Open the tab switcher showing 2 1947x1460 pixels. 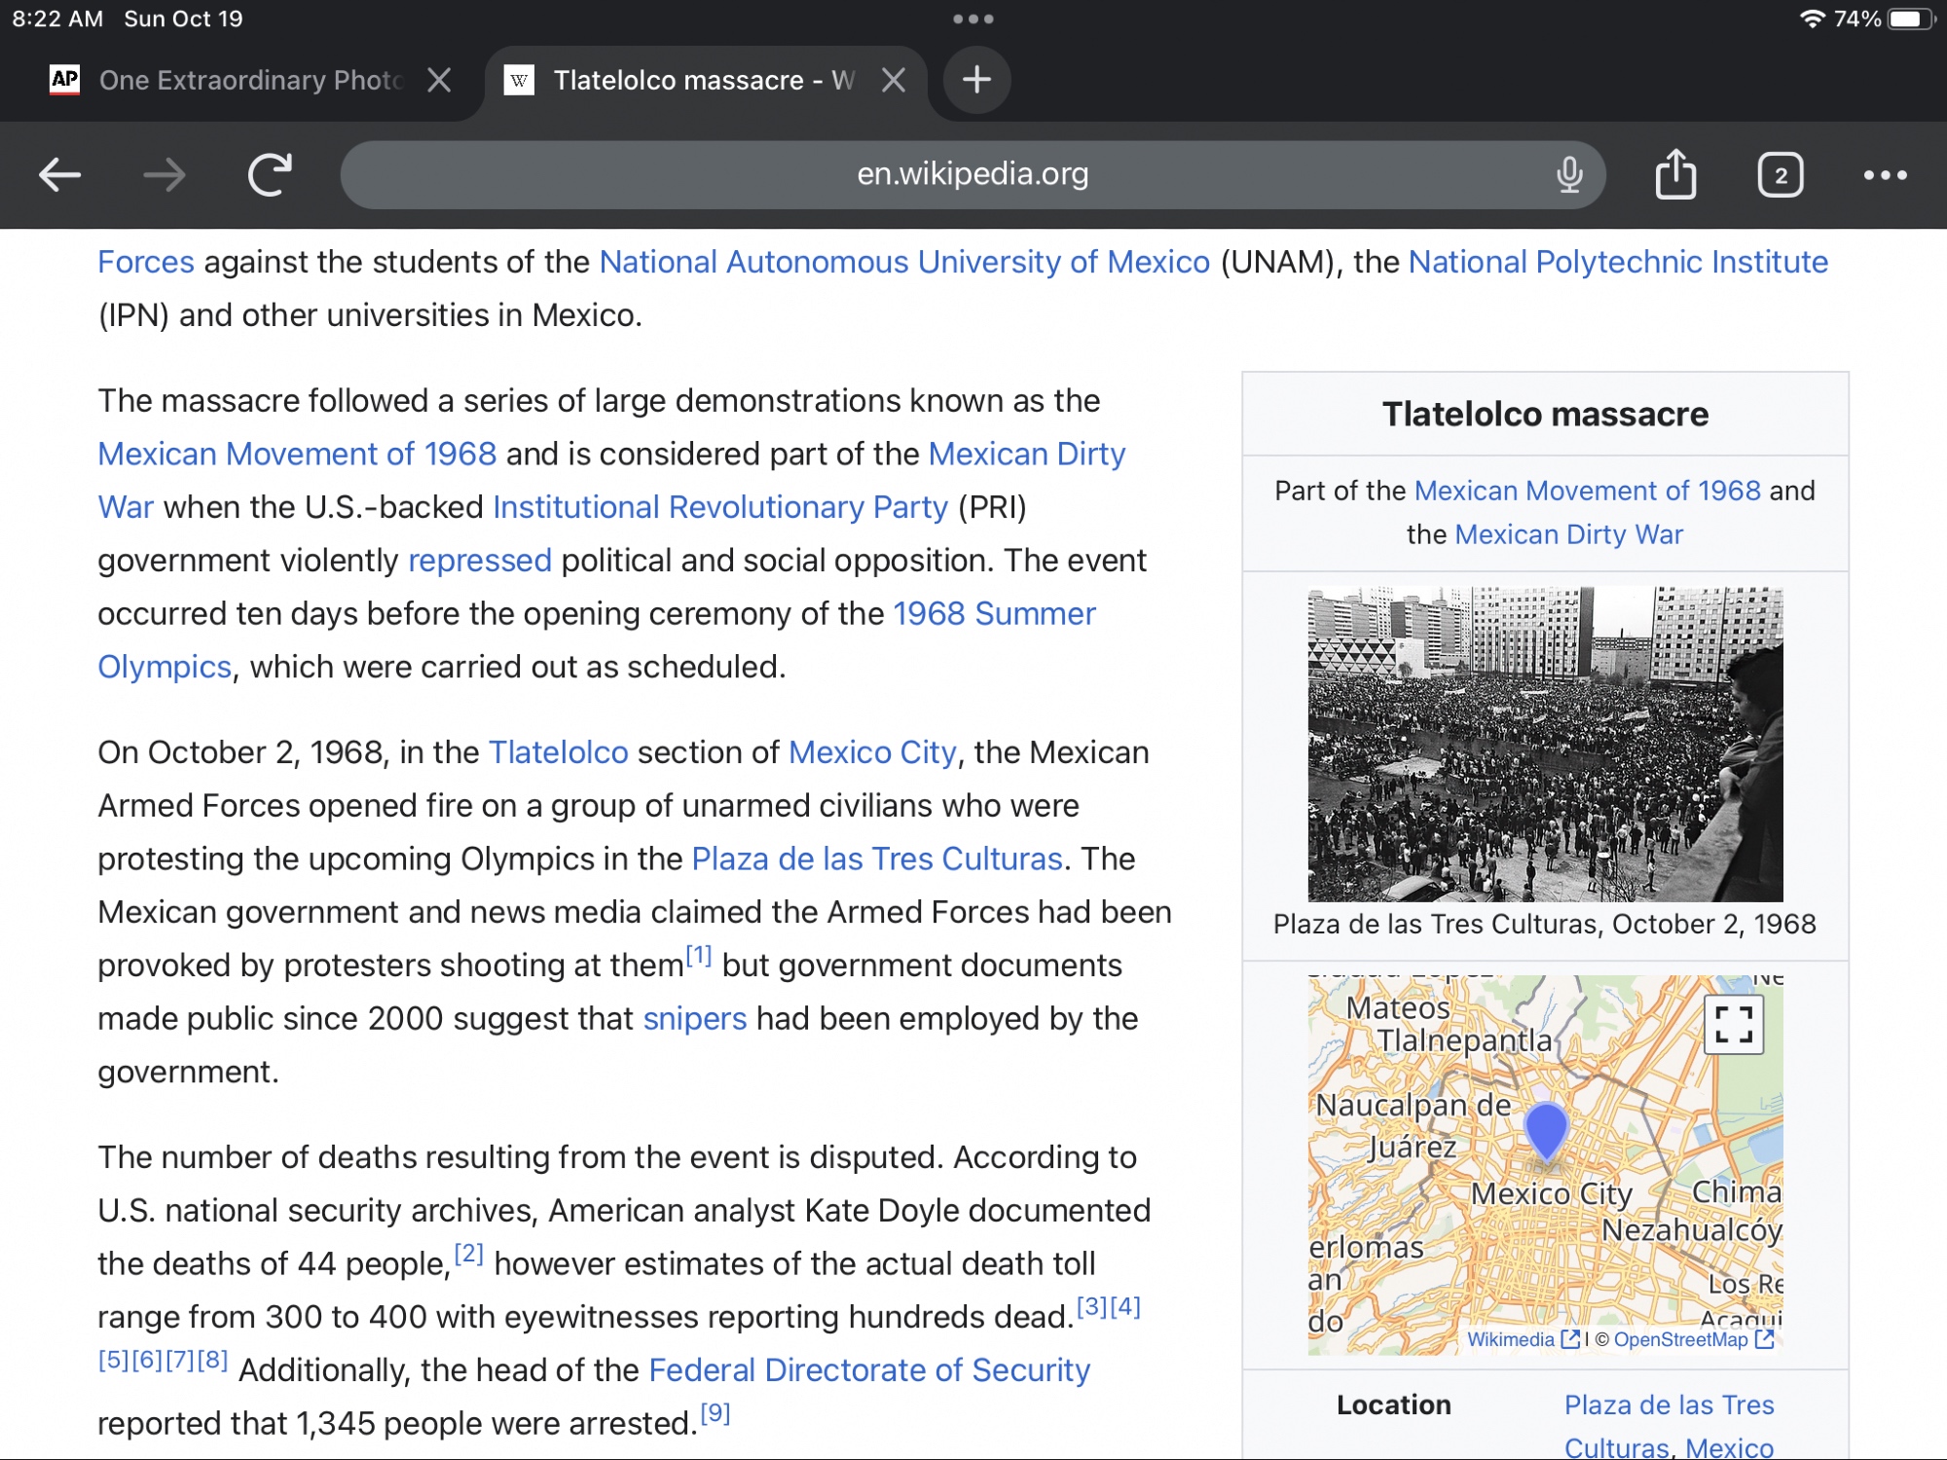pyautogui.click(x=1780, y=175)
